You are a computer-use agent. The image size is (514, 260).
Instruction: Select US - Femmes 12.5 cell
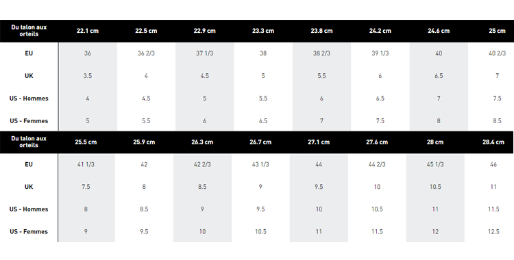coord(493,232)
